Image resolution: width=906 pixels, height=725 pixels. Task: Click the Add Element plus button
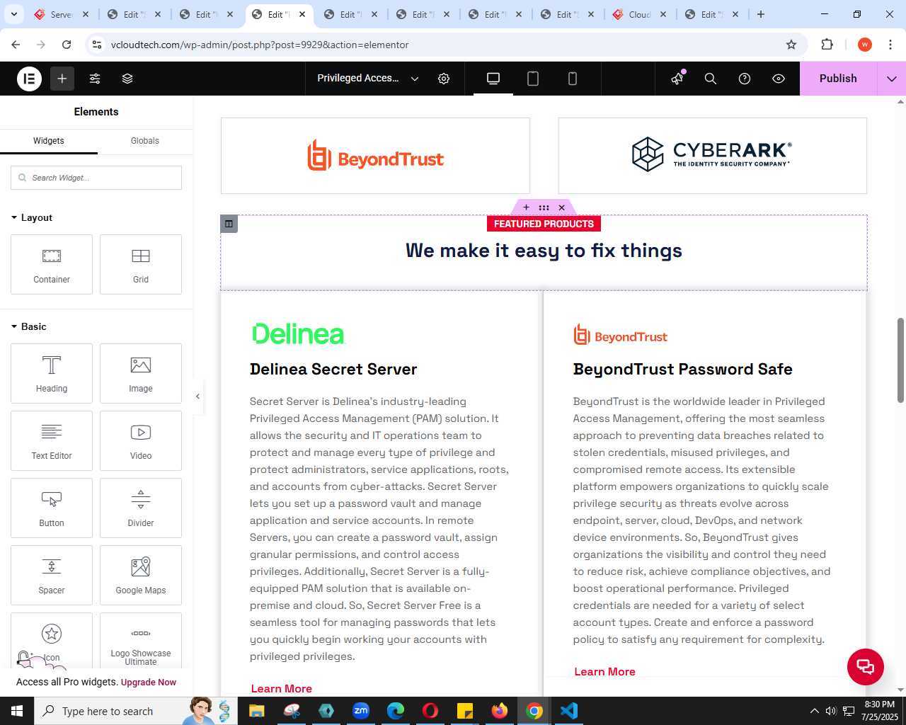pyautogui.click(x=62, y=79)
